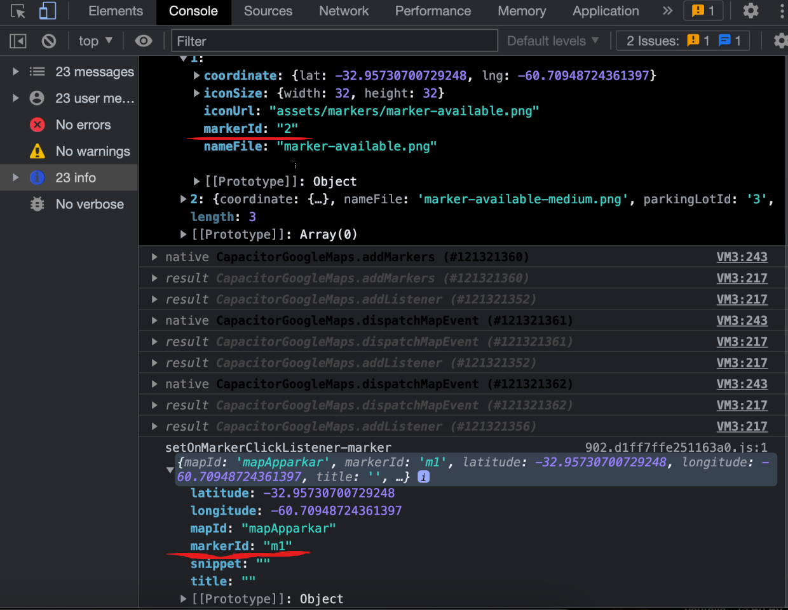Image resolution: width=788 pixels, height=610 pixels.
Task: Open the Sources tab
Action: click(x=268, y=11)
